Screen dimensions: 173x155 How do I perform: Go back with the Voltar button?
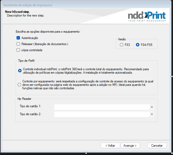click(110, 146)
